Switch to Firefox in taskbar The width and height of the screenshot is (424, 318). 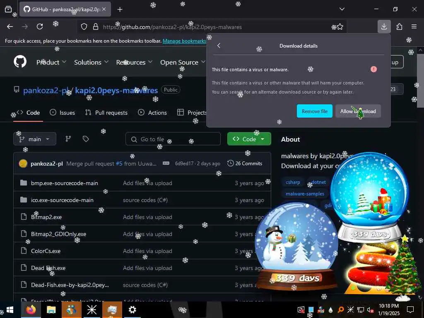(31, 310)
